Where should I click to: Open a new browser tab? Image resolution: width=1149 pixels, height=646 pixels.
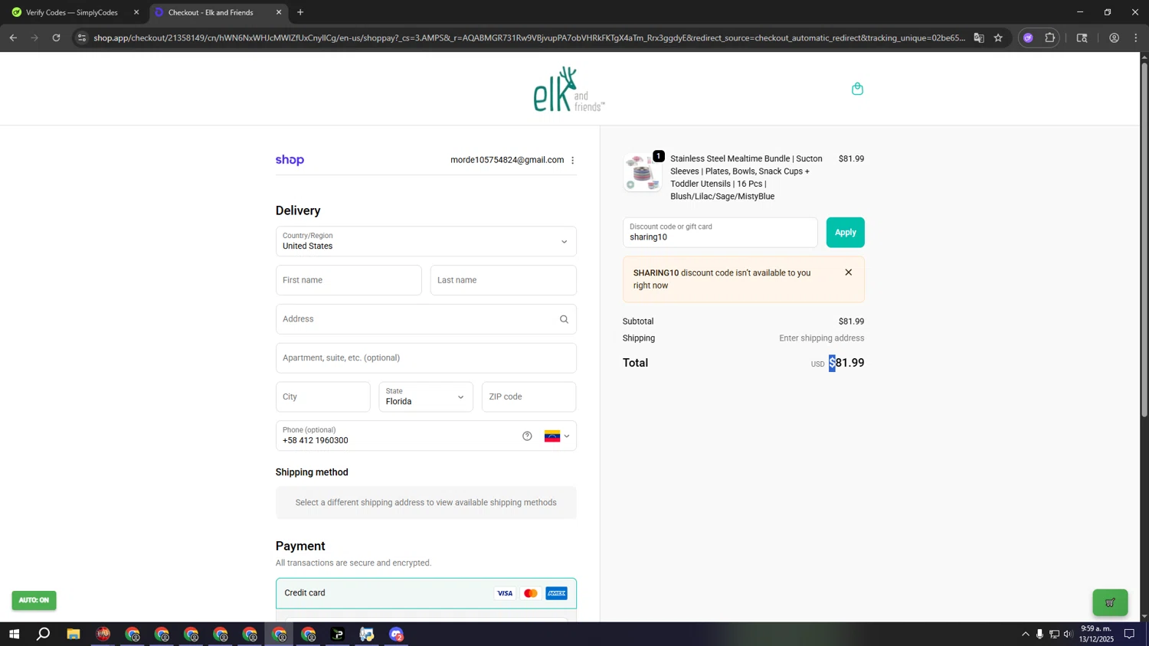pos(300,12)
